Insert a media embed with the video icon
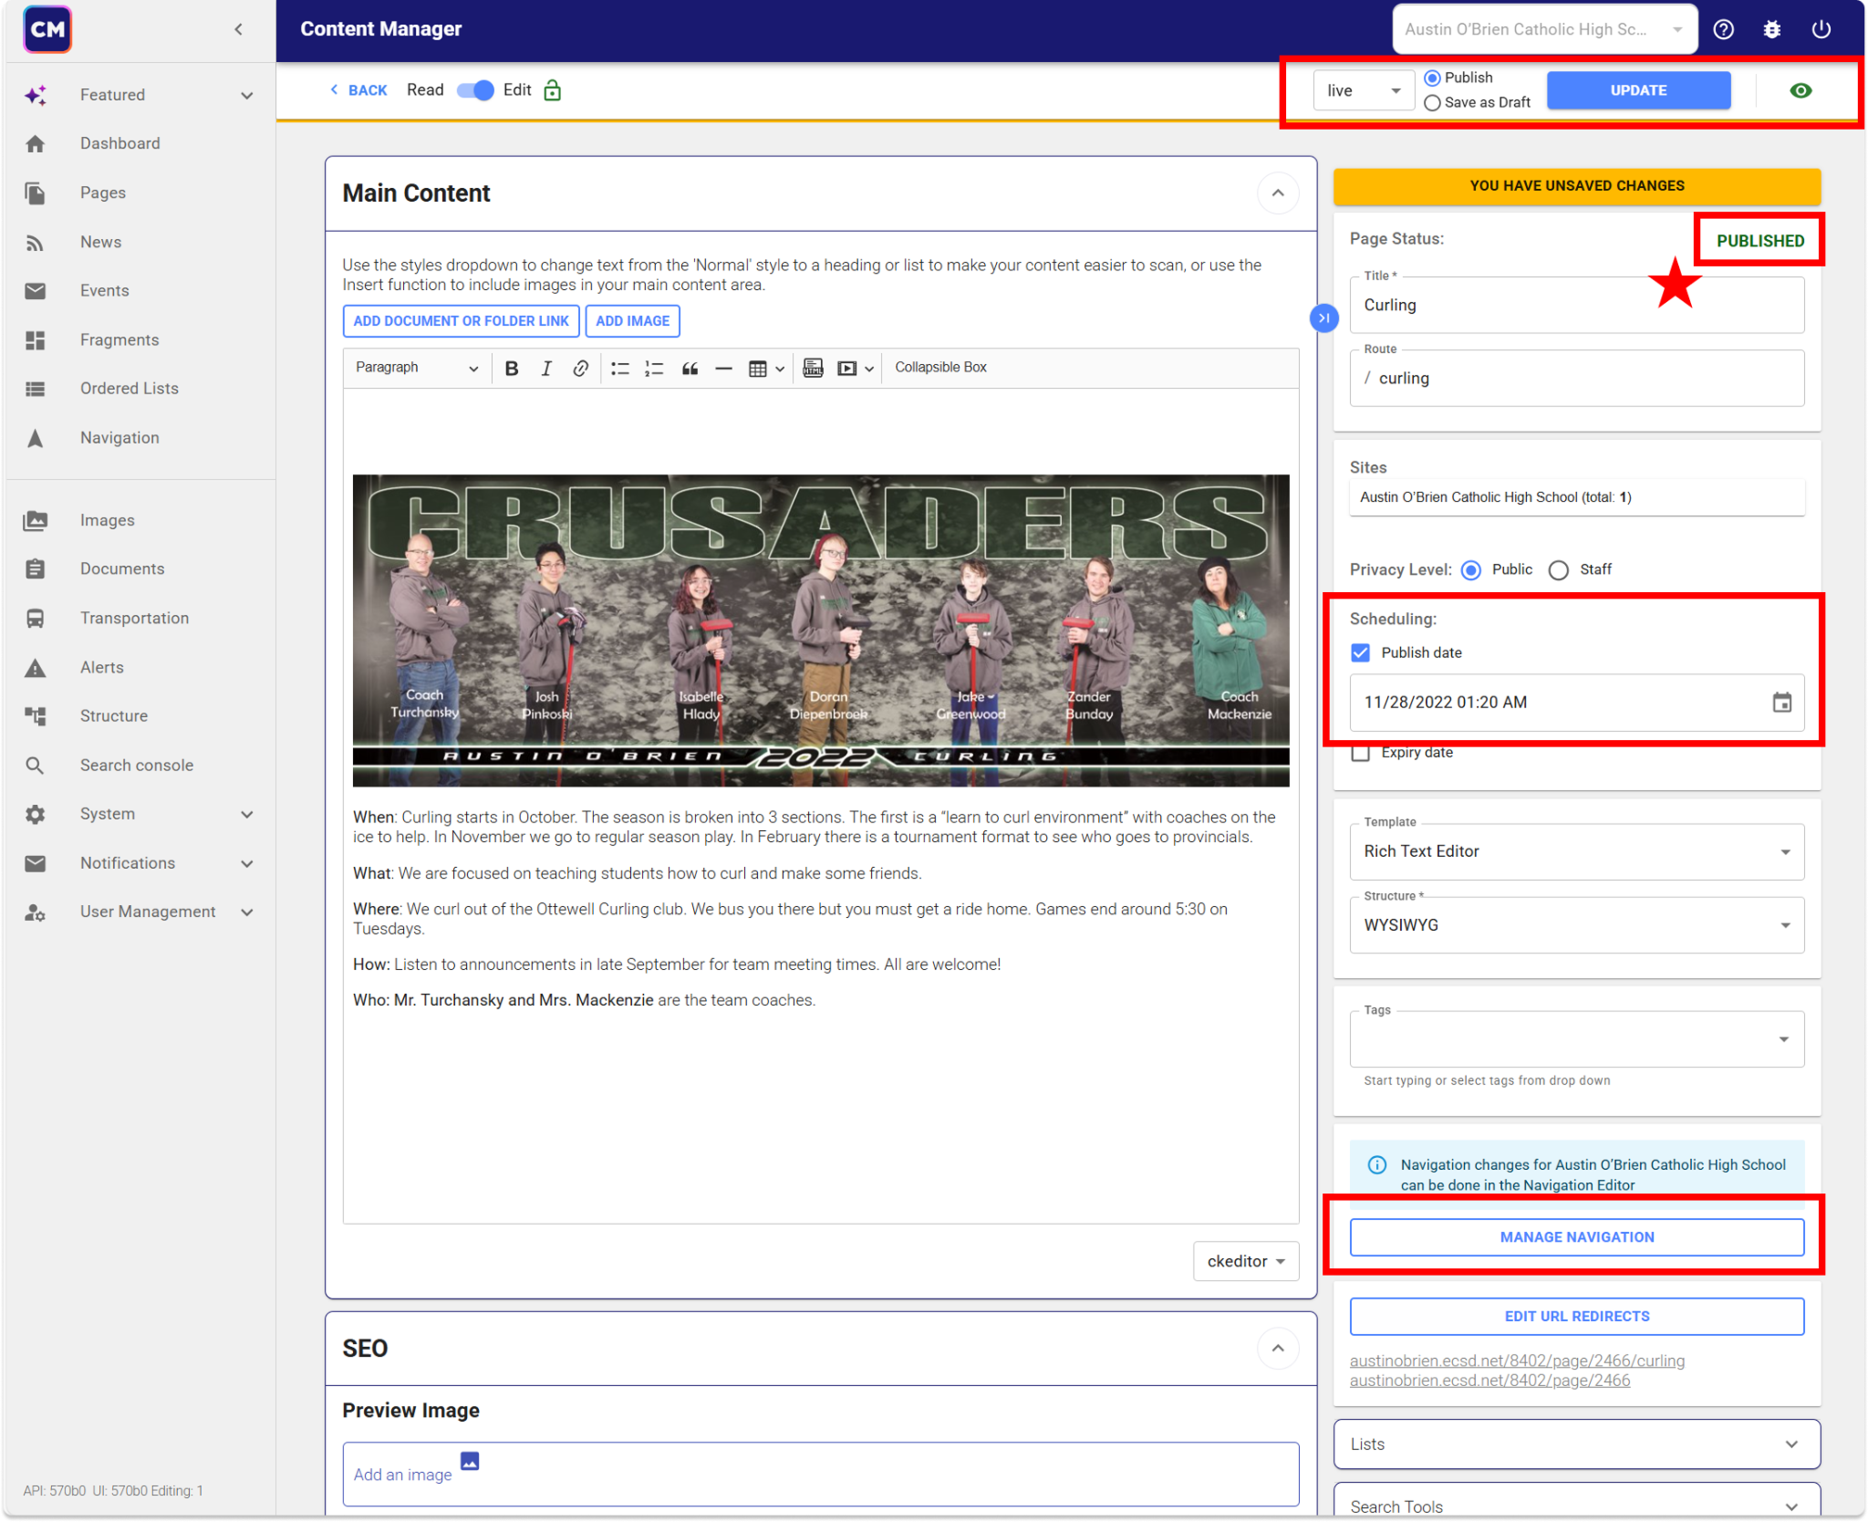This screenshot has height=1522, width=1868. pyautogui.click(x=848, y=368)
